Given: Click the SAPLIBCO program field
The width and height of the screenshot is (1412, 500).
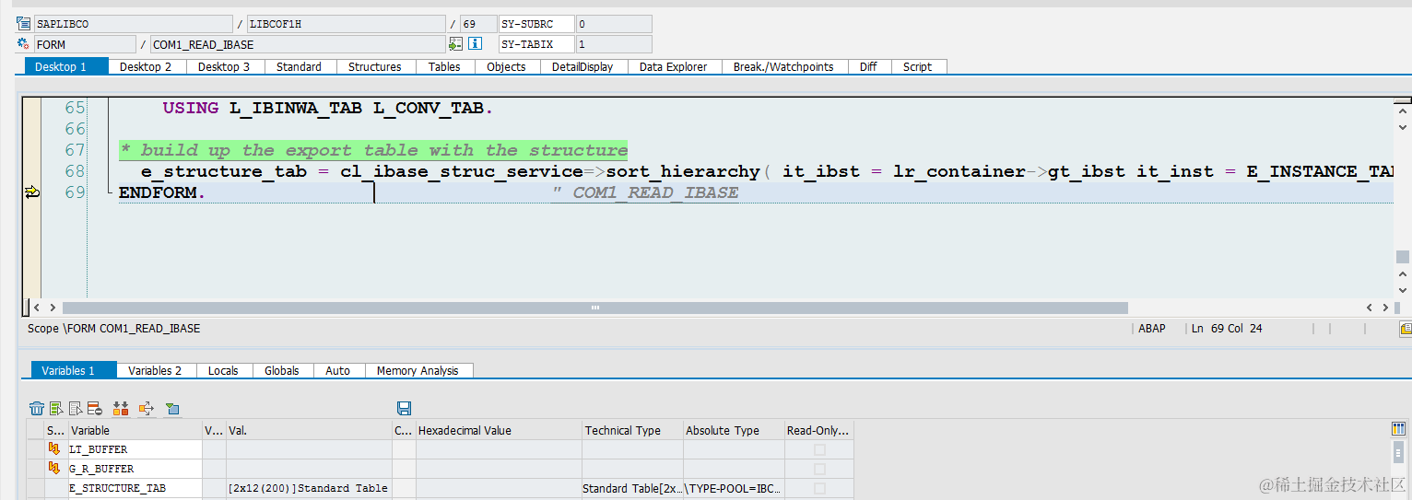Looking at the screenshot, I should click(133, 24).
